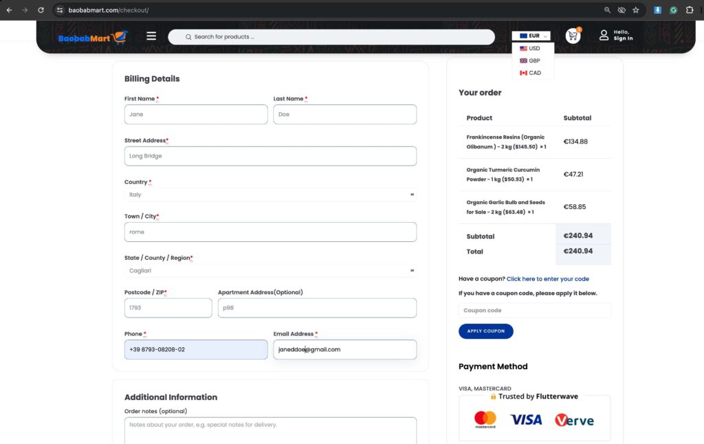
Task: Select USD from the currency menu
Action: coord(531,48)
